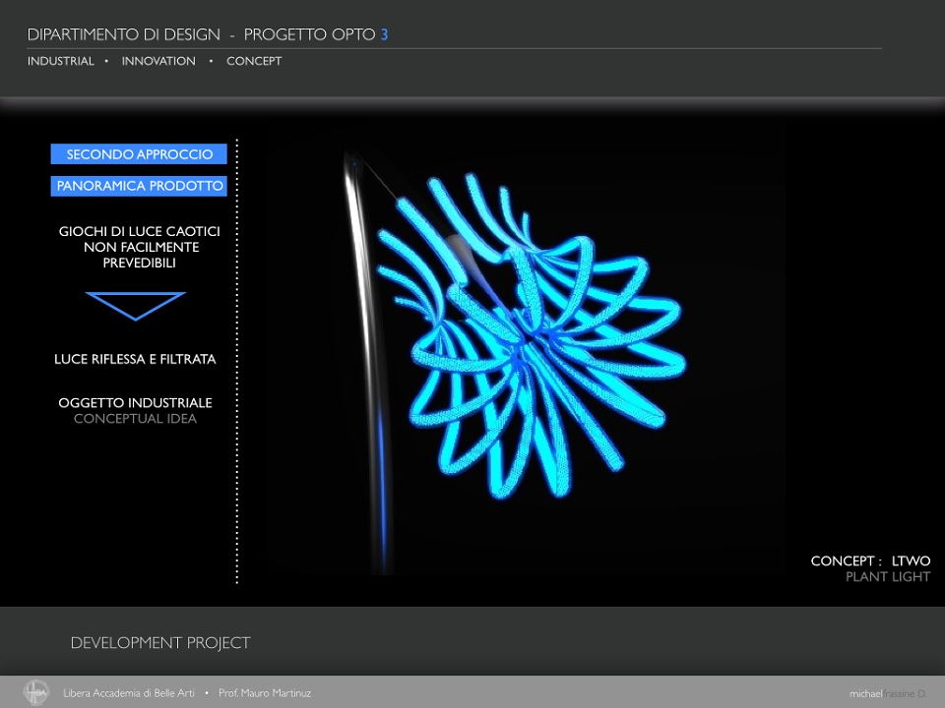Click the CONCEPT : LTWO label
The image size is (945, 708).
click(870, 560)
